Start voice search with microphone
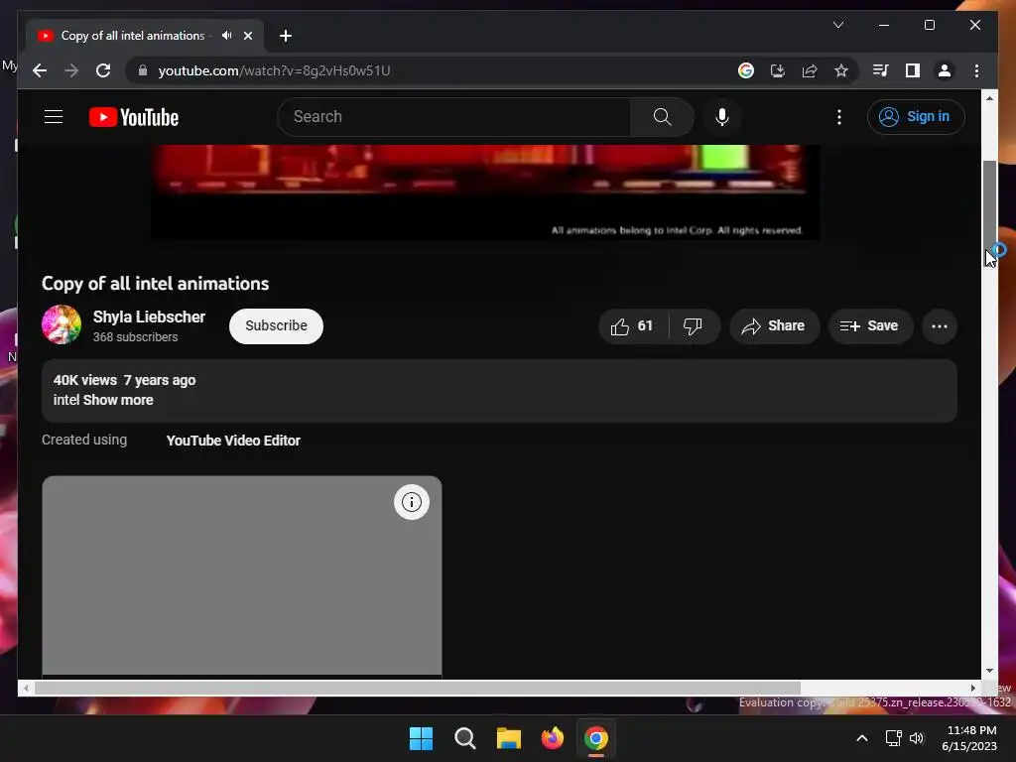Screen dimensions: 1016x762 pos(722,117)
